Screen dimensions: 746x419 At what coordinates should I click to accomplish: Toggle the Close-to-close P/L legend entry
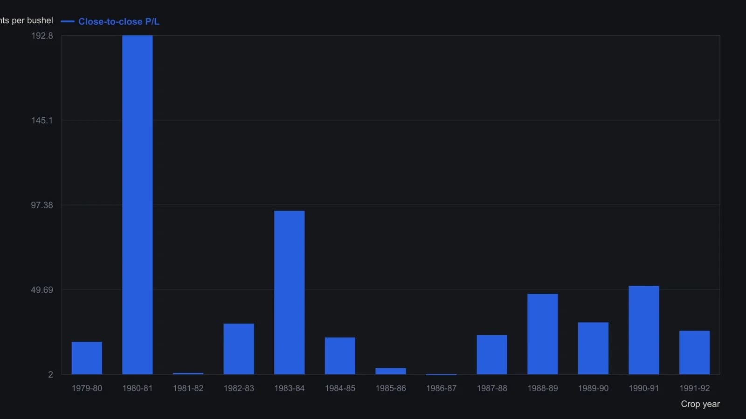tap(110, 21)
